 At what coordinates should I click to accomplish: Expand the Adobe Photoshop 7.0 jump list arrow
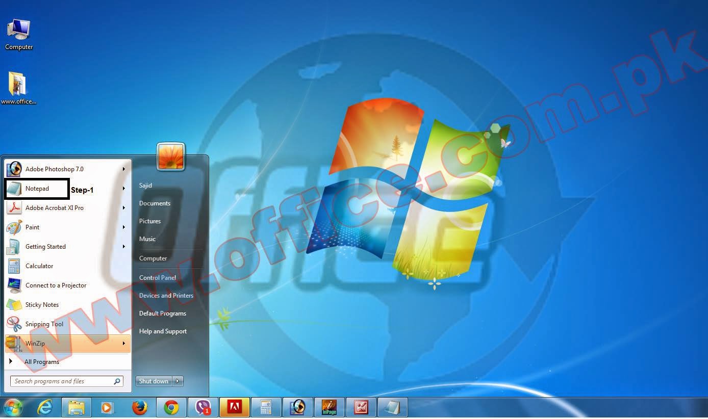coord(124,169)
